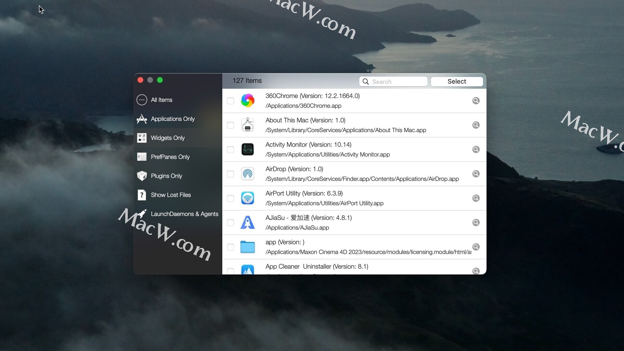Viewport: 624px width, 351px height.
Task: Click the About This Mac (Version: 1.0) title
Action: tap(305, 120)
